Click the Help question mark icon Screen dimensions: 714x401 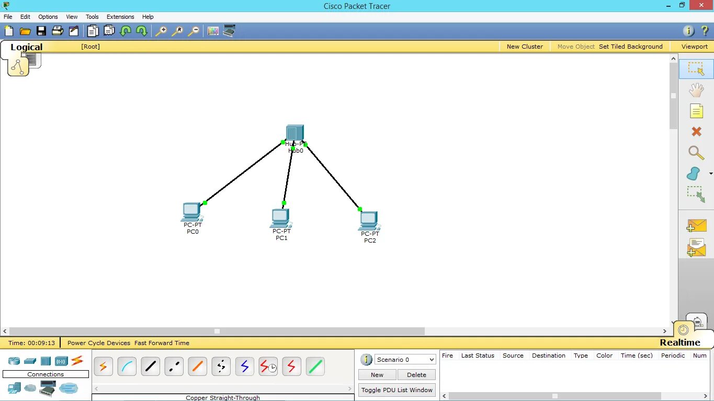click(705, 31)
